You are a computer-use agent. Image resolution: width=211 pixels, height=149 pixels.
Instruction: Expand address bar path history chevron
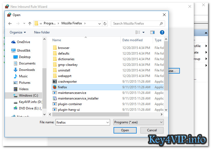coord(99,24)
